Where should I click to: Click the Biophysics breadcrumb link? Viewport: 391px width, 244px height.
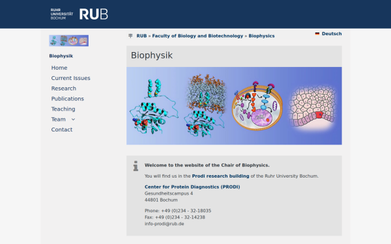[x=261, y=36]
